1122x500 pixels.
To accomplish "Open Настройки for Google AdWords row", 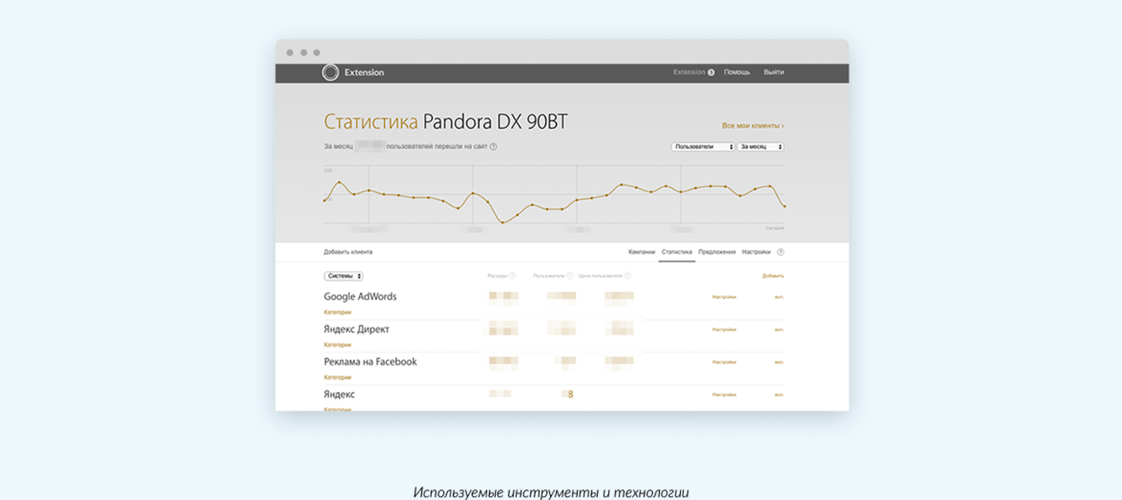I will tap(724, 297).
